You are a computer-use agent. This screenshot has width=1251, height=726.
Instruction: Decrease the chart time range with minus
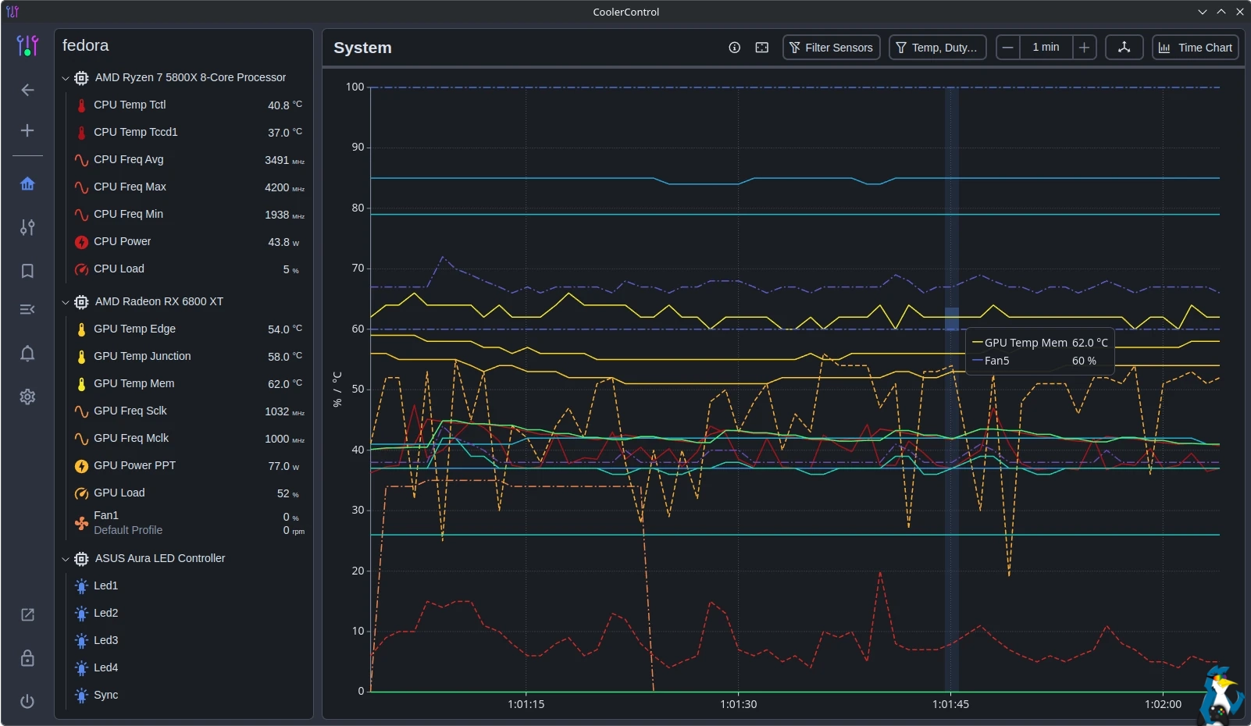pyautogui.click(x=1008, y=48)
